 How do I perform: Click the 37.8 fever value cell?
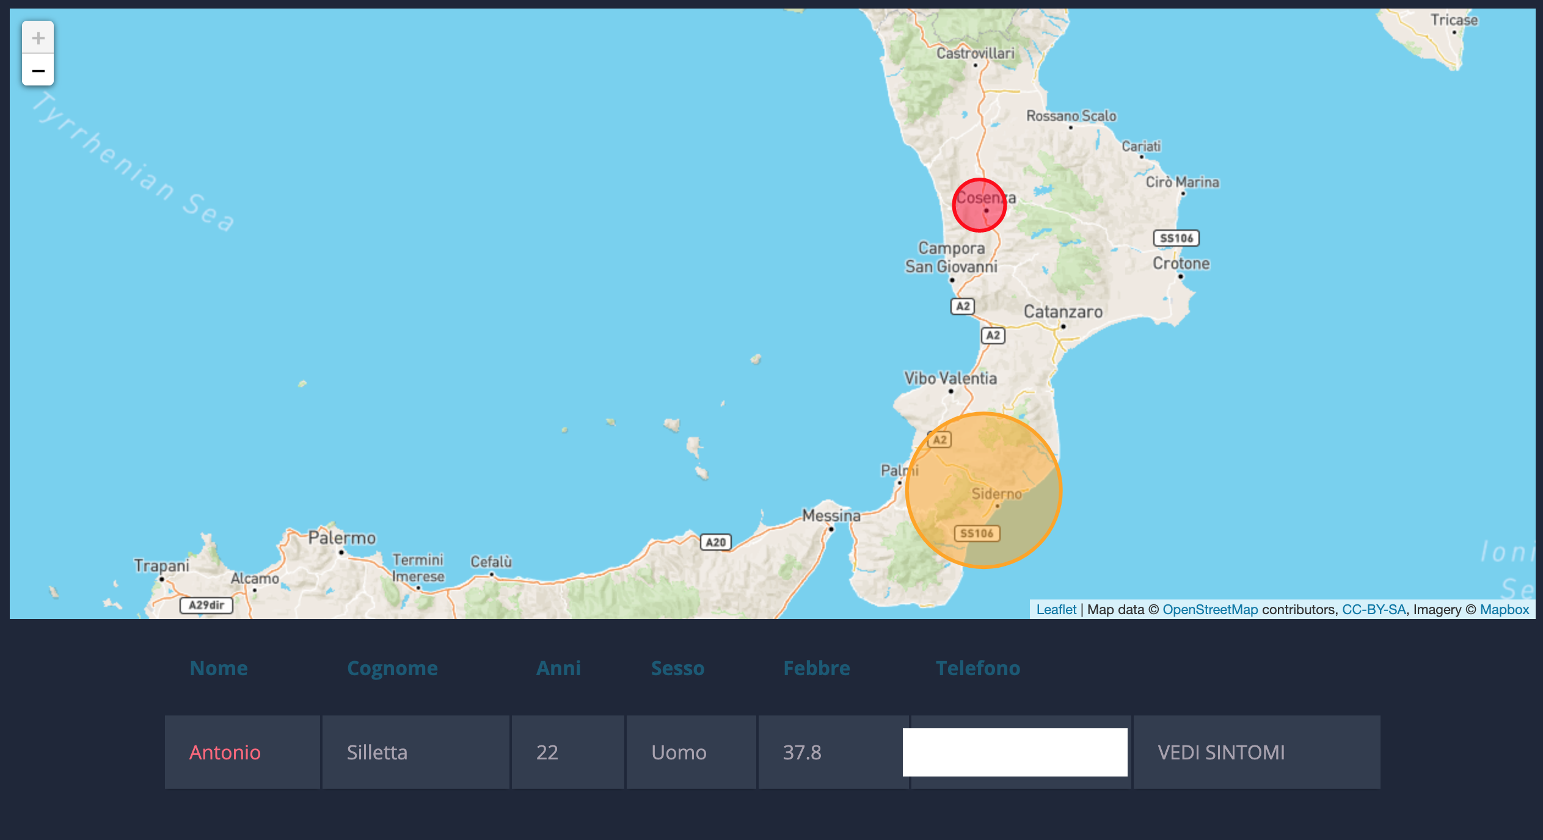pos(802,752)
